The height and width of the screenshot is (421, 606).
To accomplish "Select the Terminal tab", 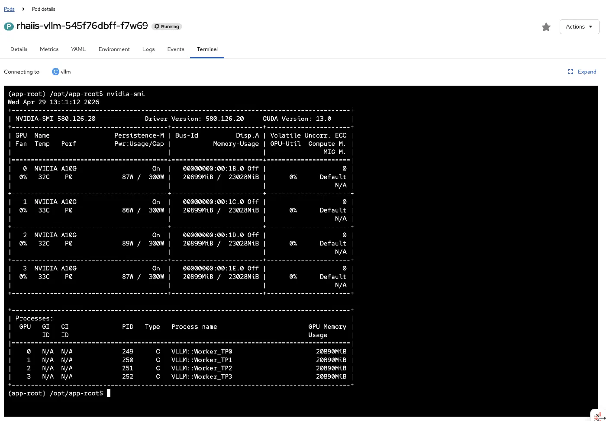I will tap(207, 49).
